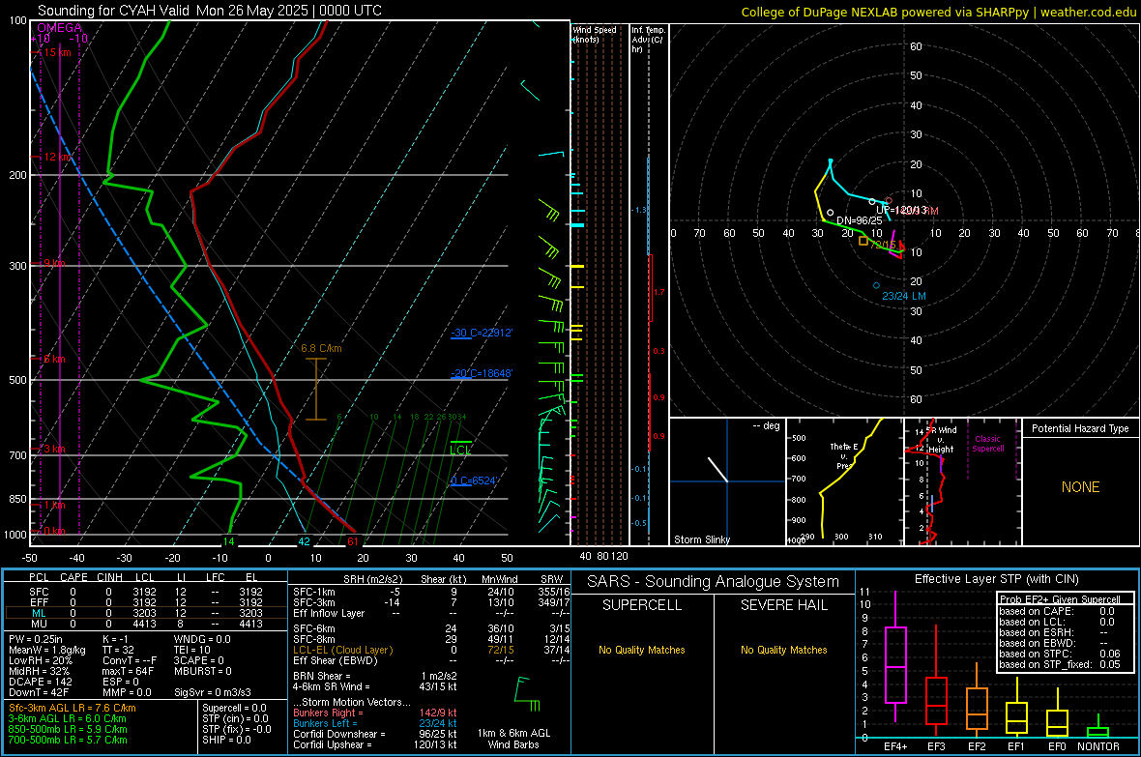Image resolution: width=1141 pixels, height=757 pixels.
Task: Select the orange 'NONE' hazard type
Action: pyautogui.click(x=1080, y=487)
